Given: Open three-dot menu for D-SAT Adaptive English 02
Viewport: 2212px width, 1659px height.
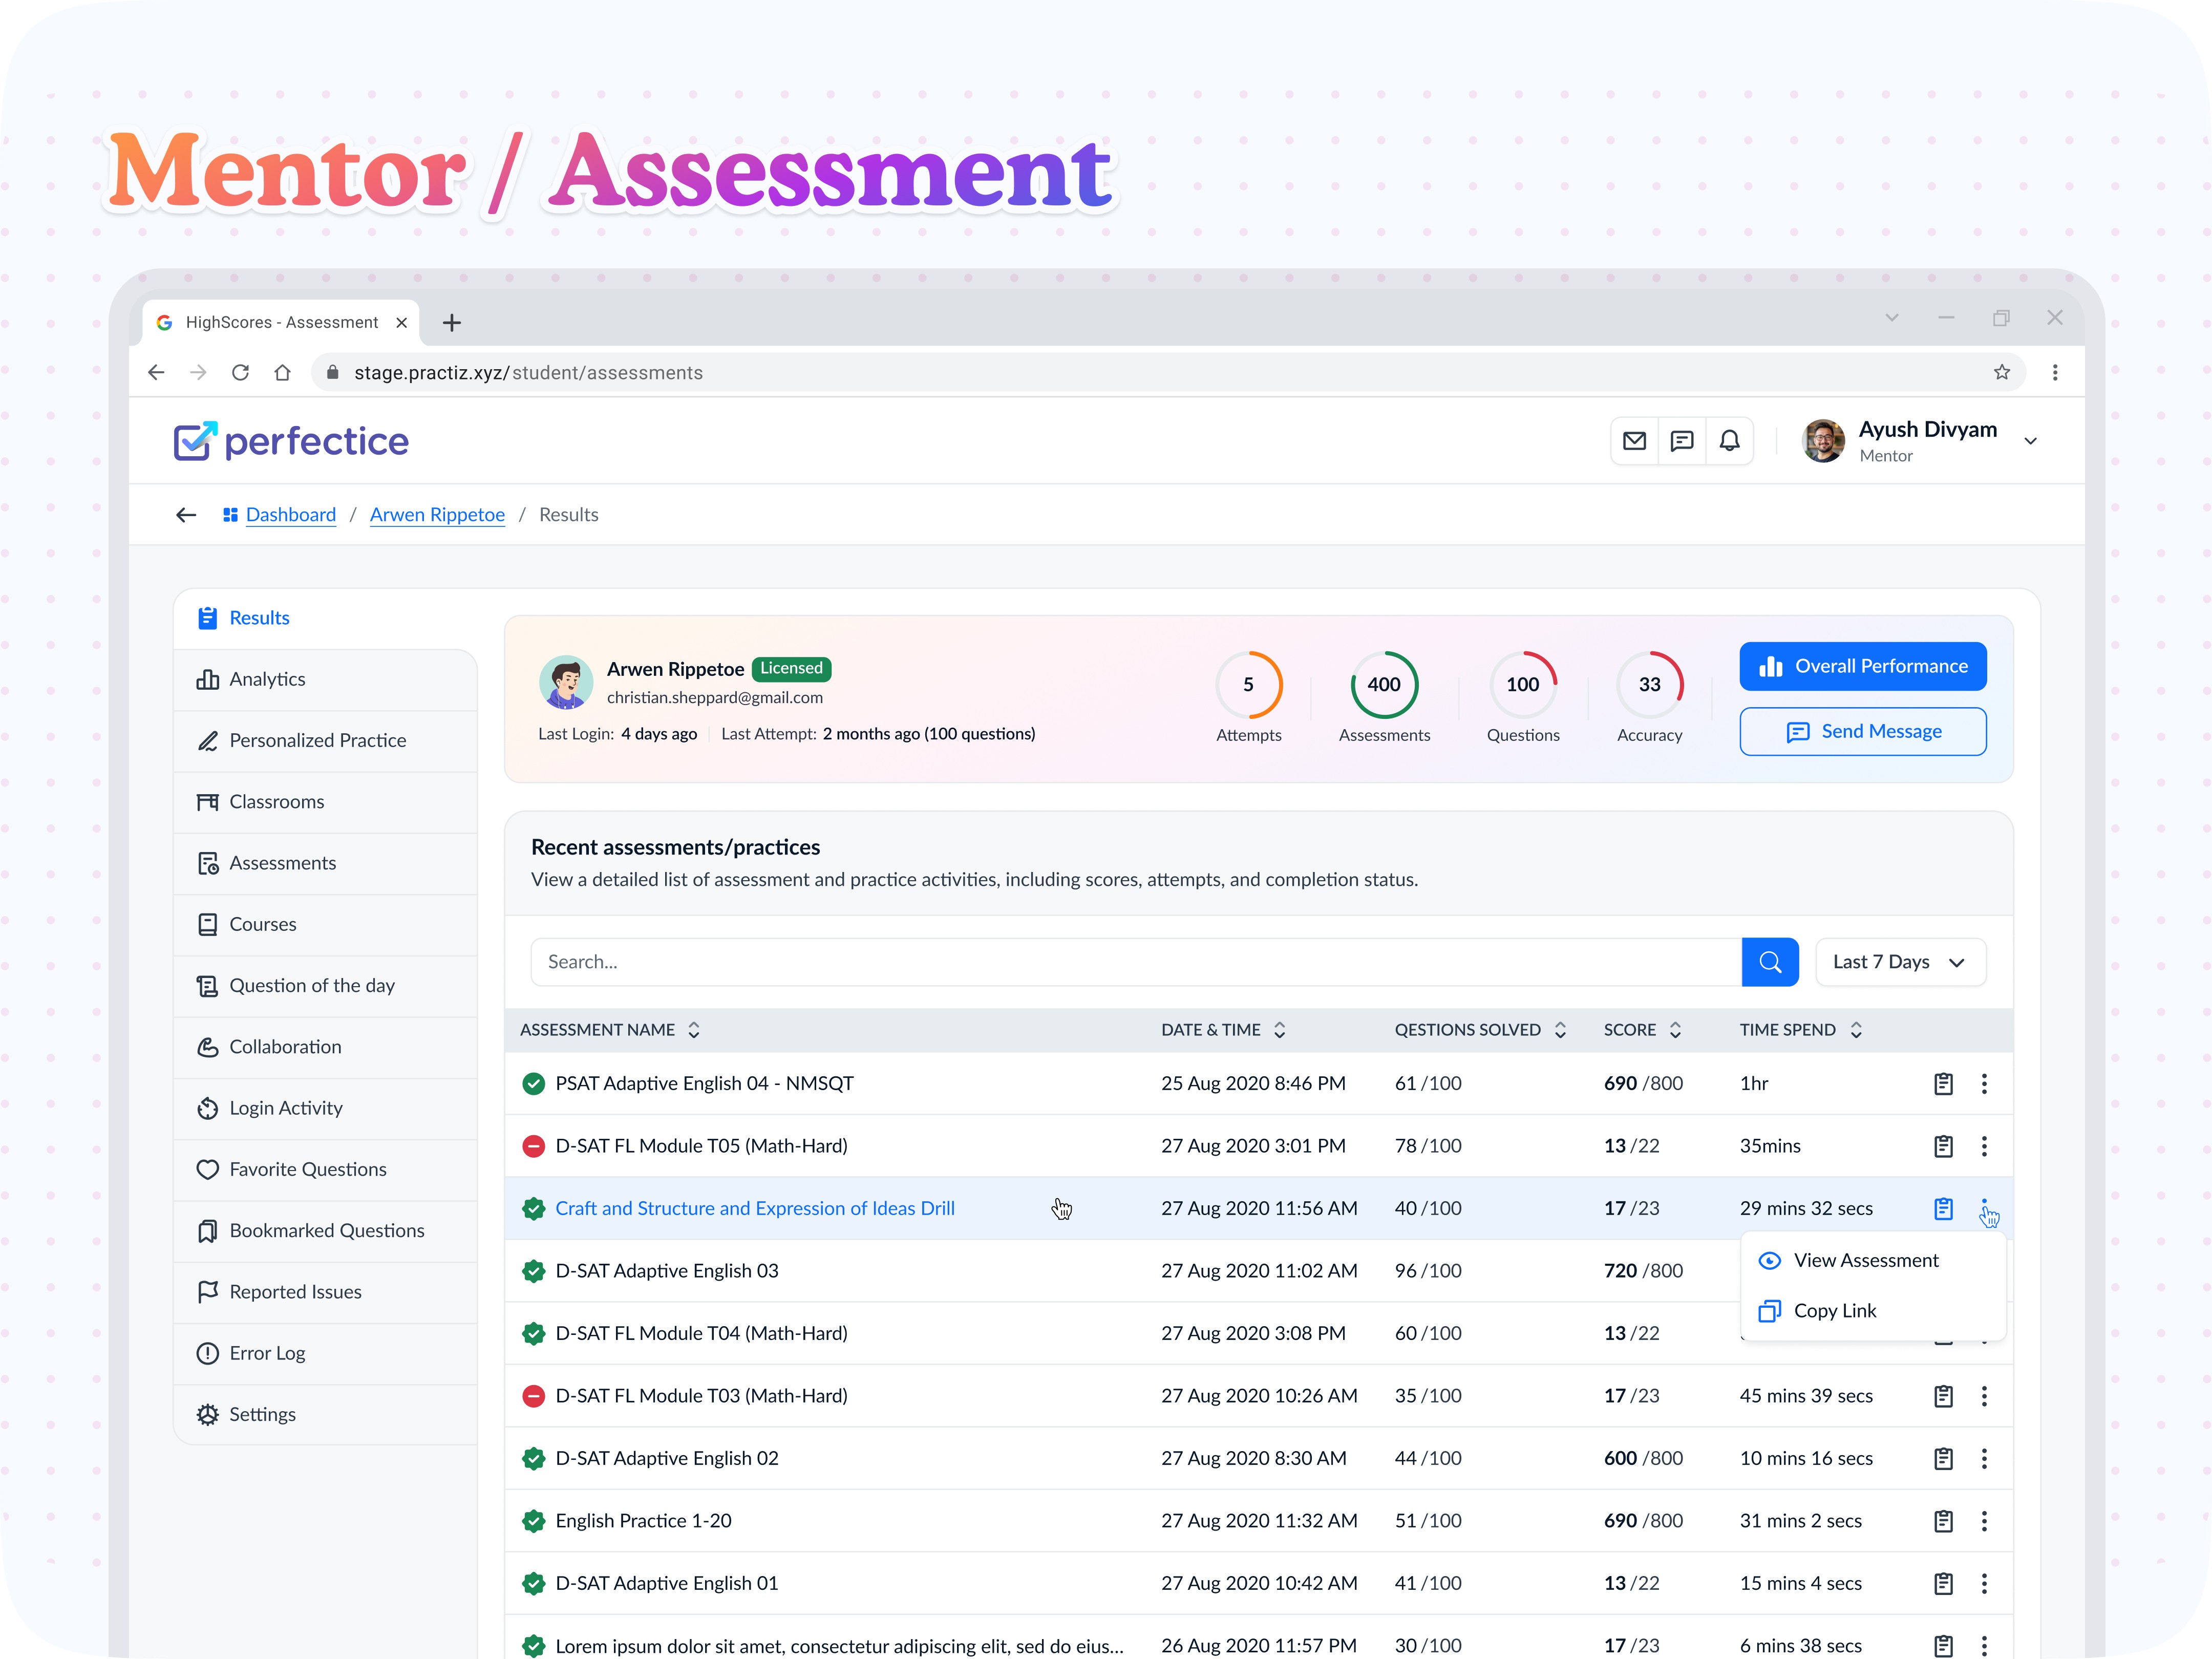Looking at the screenshot, I should tap(1984, 1459).
